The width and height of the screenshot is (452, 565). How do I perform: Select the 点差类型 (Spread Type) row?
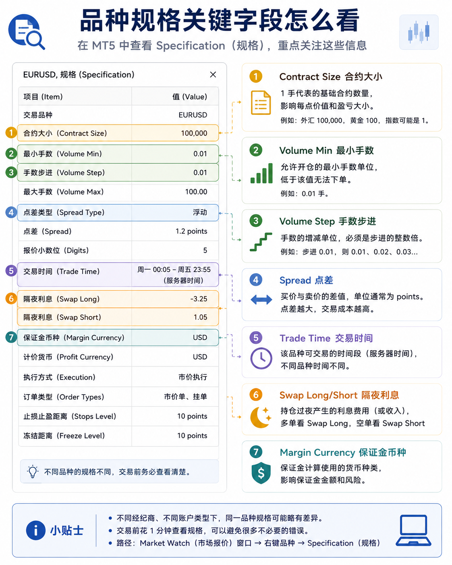(118, 212)
